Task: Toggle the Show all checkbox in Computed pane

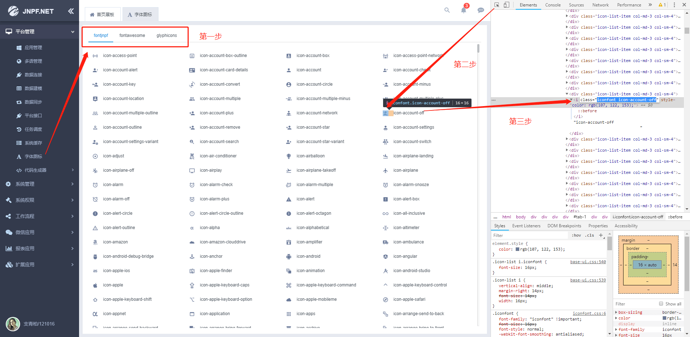Action: click(x=661, y=304)
